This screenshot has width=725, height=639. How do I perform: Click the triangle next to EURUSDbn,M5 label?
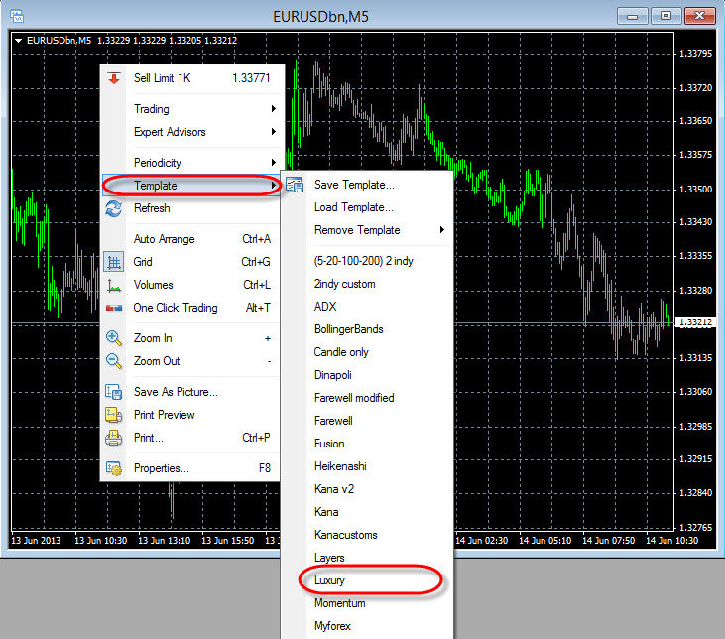tap(18, 41)
